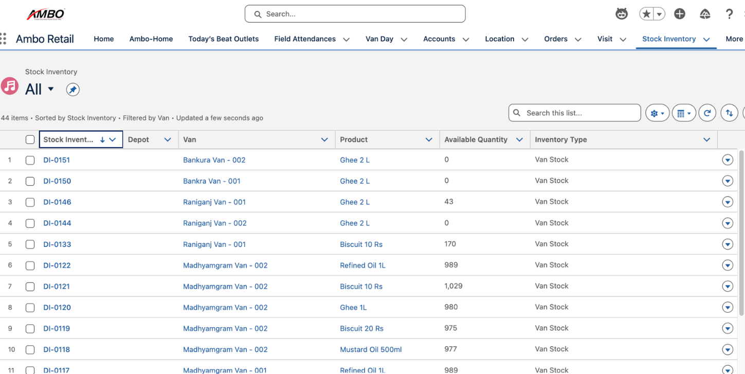Open row actions for DI-0146

pos(728,202)
